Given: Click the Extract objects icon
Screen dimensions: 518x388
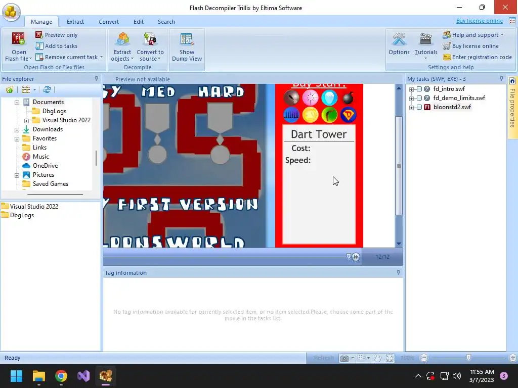Looking at the screenshot, I should (122, 39).
